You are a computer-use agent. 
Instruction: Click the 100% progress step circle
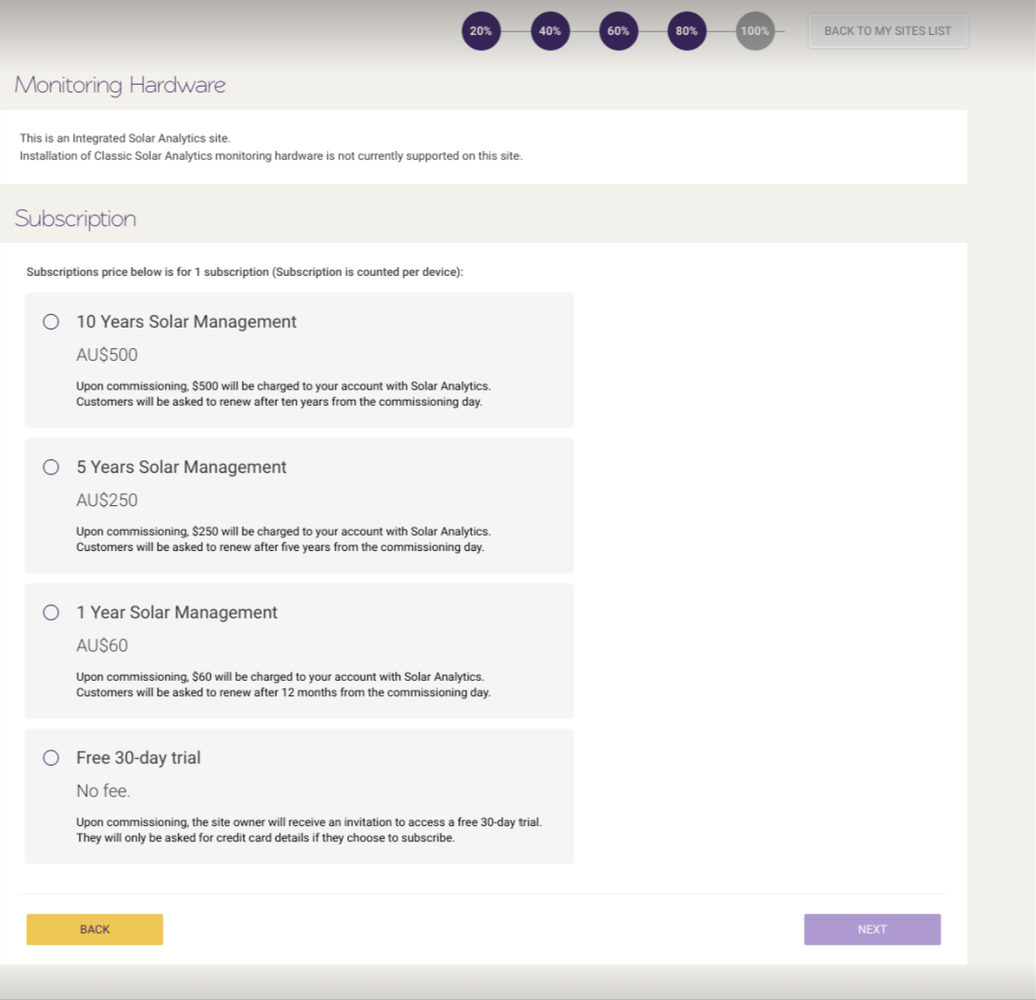[755, 31]
